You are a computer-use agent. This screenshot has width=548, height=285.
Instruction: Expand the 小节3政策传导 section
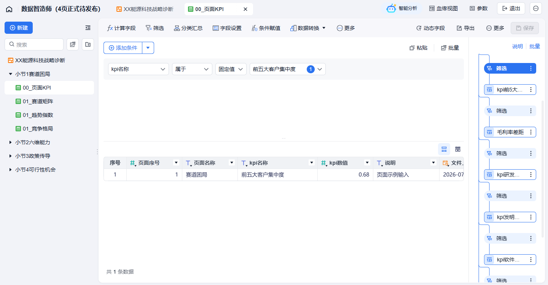pos(10,156)
